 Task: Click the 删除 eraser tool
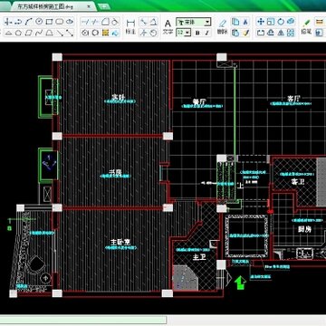(223, 27)
